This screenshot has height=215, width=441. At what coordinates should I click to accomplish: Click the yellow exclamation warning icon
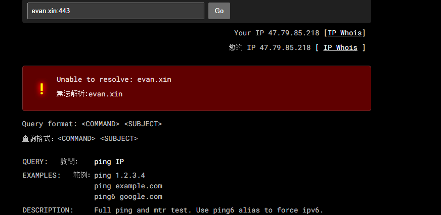41,89
